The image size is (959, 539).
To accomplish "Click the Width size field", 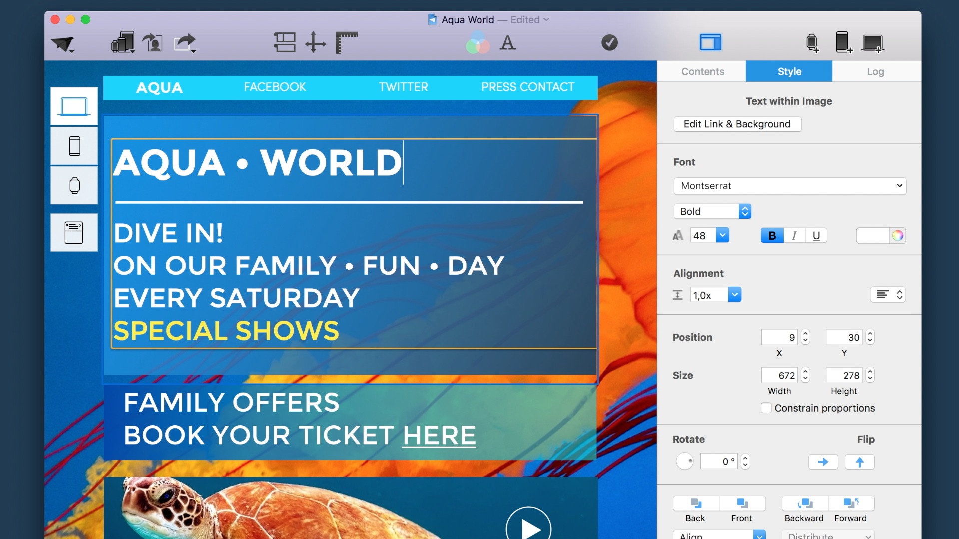I will tap(779, 376).
